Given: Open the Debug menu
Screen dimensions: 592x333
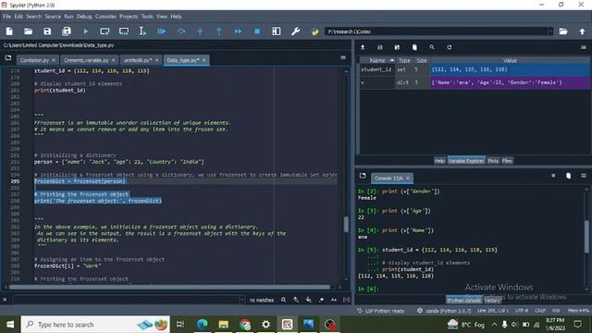Looking at the screenshot, I should coord(84,17).
